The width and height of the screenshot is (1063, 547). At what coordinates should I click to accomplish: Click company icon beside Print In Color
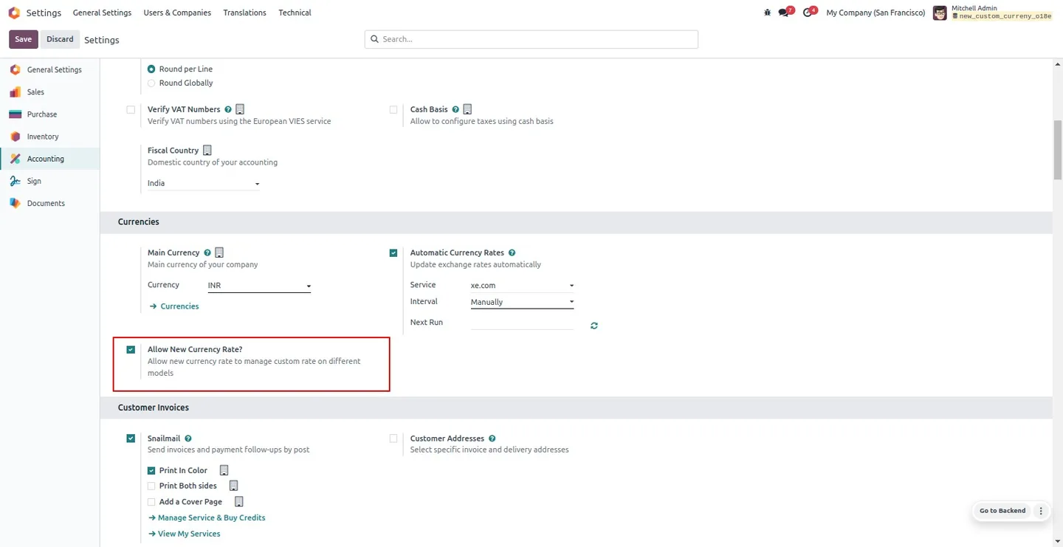(224, 470)
